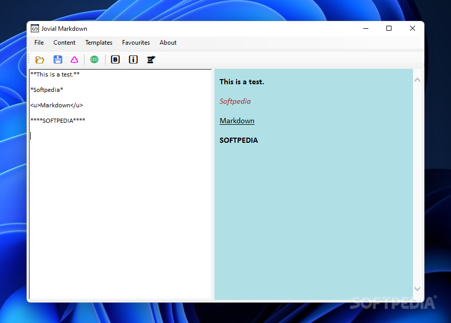Screen dimensions: 451x323
Task: Click the italic red 'Softpedia' preview text
Action: coord(235,101)
